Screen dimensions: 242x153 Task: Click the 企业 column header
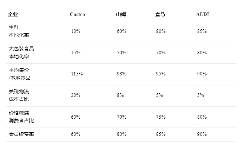[13, 15]
